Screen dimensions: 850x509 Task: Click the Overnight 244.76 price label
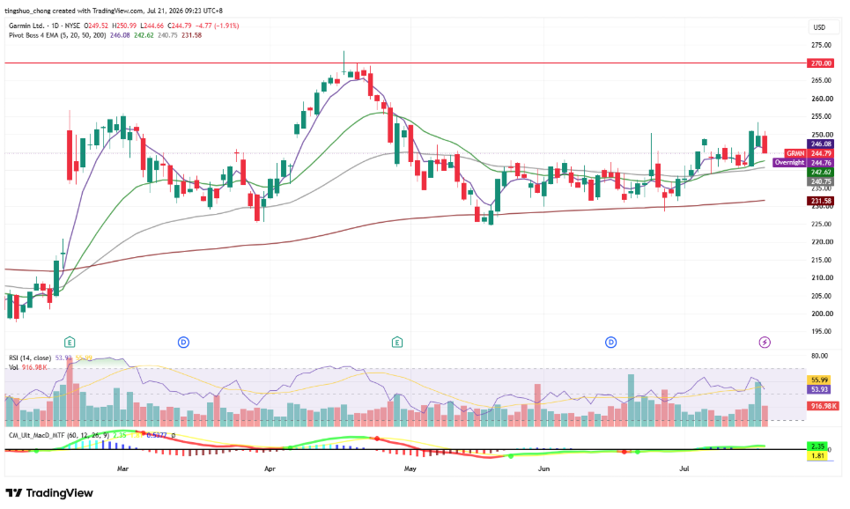click(802, 163)
